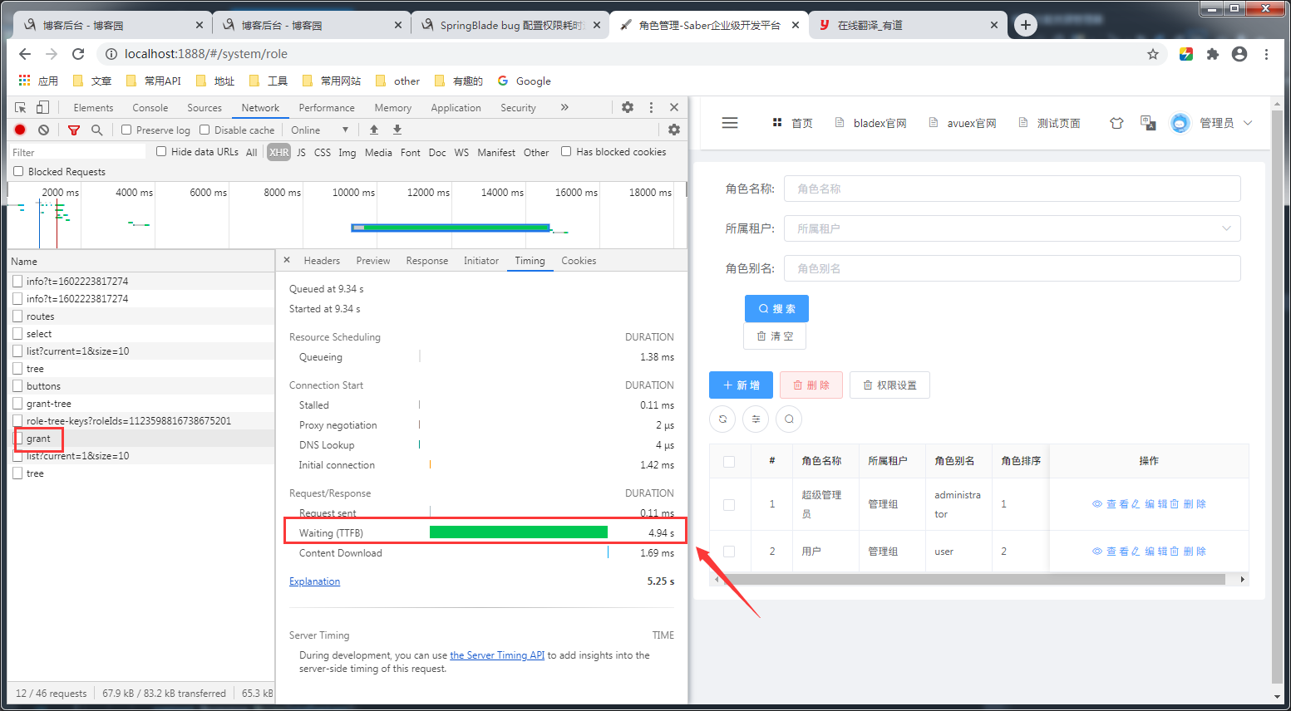This screenshot has height=711, width=1291.
Task: Open Chrome profile avatar
Action: (1239, 54)
